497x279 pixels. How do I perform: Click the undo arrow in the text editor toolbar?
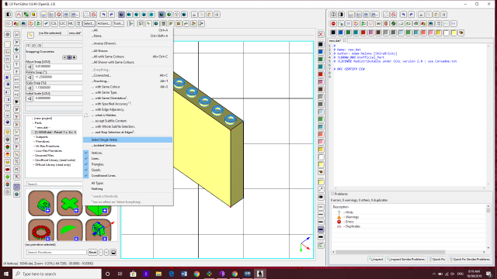[404, 15]
